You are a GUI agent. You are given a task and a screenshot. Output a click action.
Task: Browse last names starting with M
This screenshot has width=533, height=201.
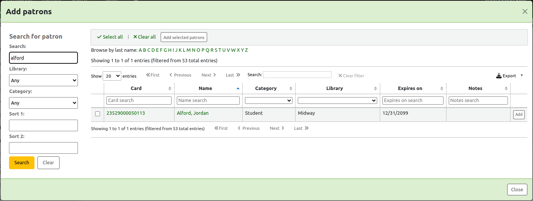click(x=189, y=50)
